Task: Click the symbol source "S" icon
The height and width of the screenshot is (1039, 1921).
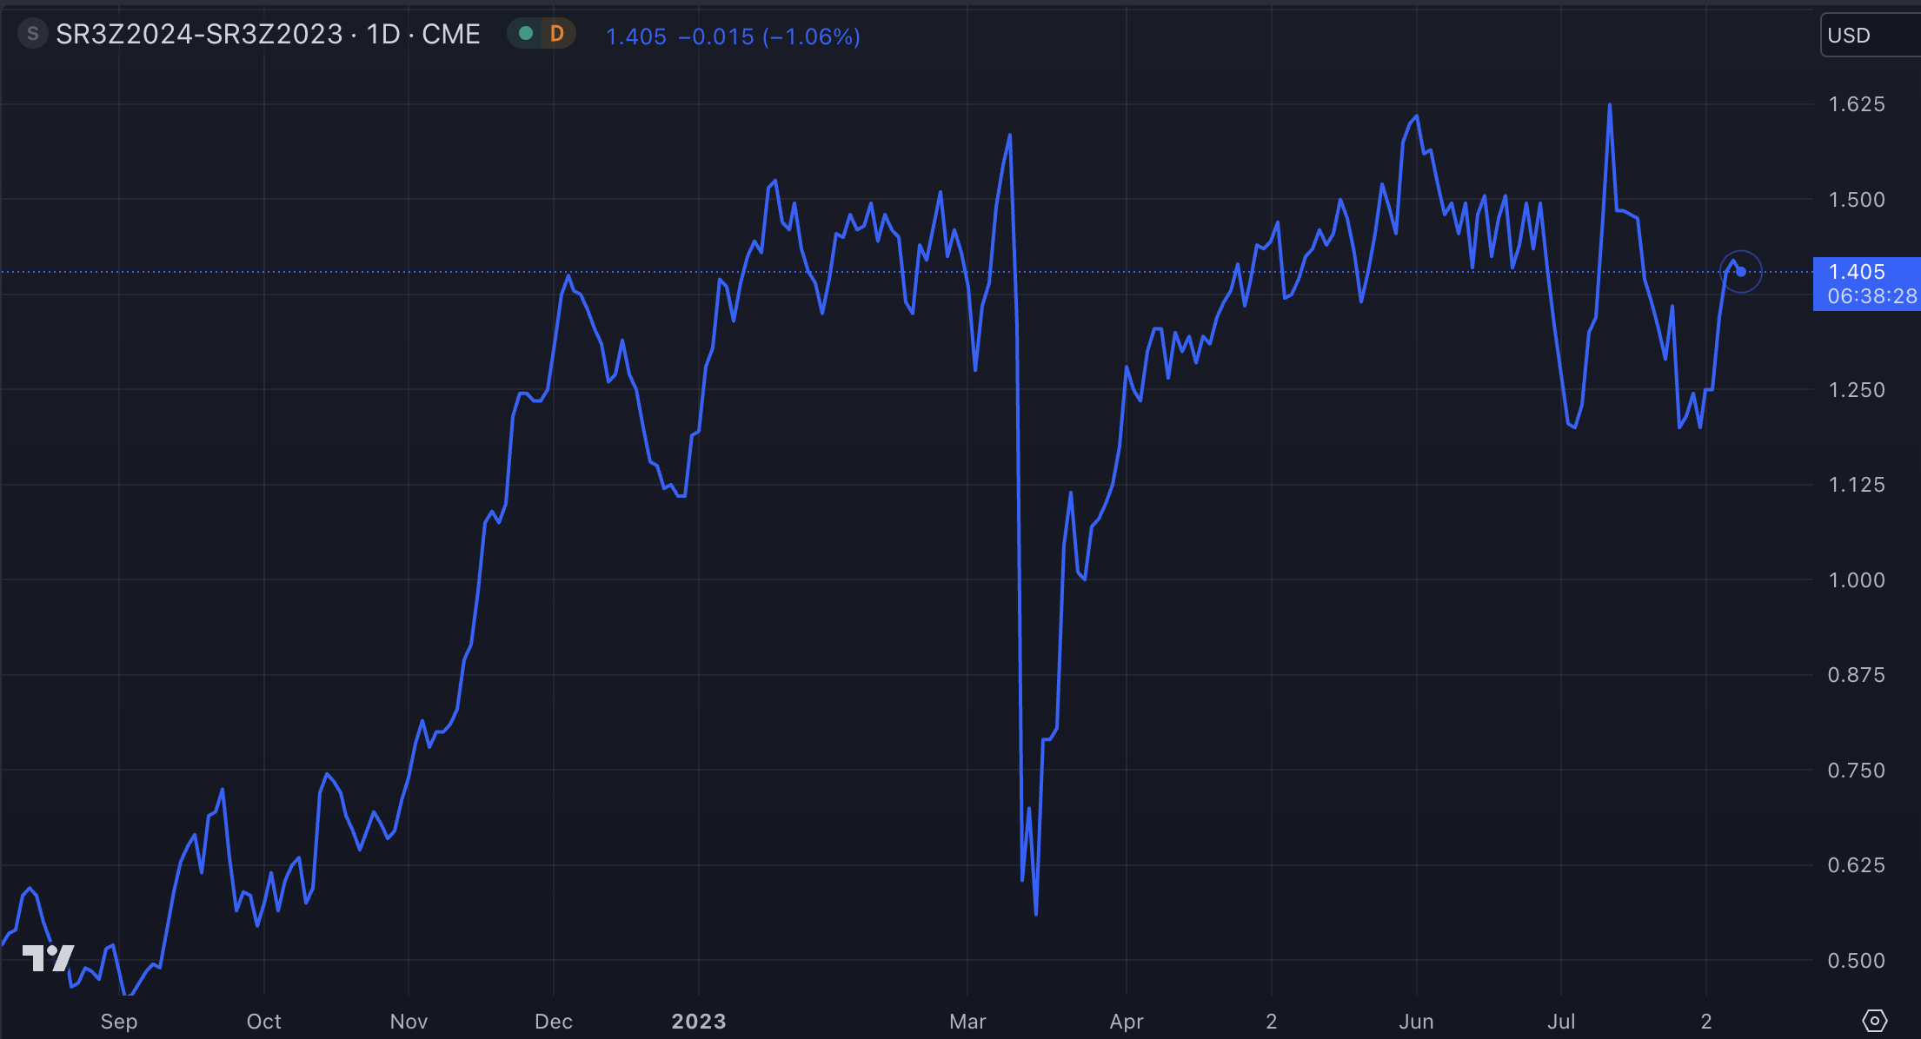Action: [32, 33]
